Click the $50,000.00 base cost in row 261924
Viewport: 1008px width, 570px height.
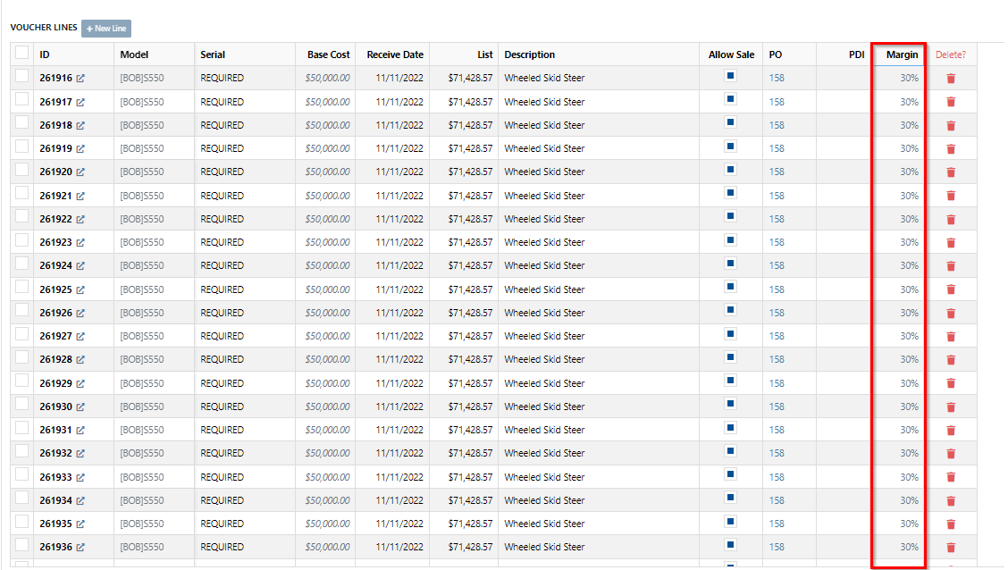tap(328, 265)
